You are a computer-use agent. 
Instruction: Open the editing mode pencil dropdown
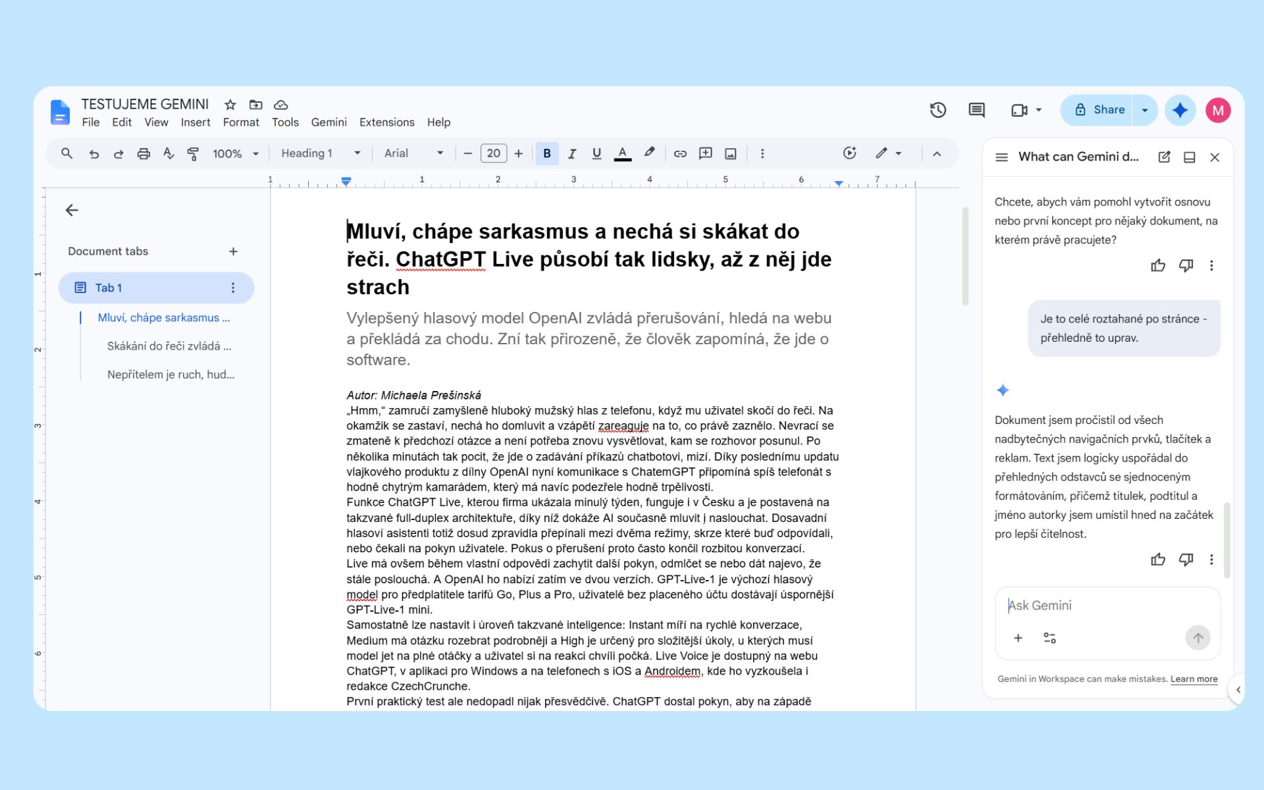click(888, 153)
